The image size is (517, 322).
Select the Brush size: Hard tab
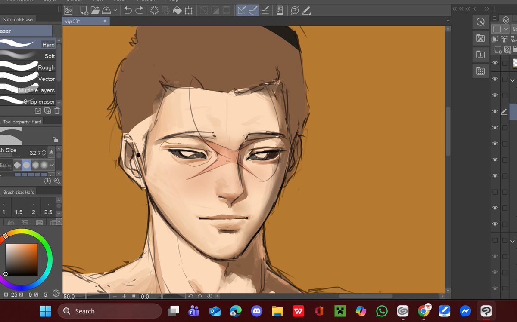point(19,192)
